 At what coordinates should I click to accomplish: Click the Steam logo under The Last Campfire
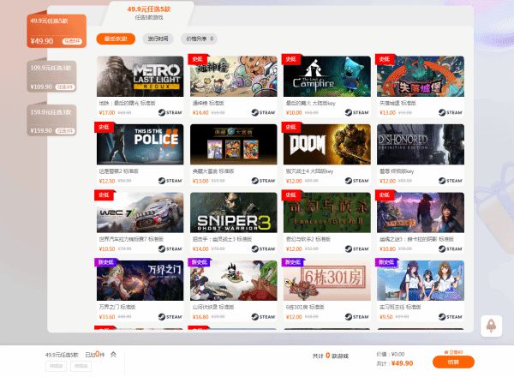click(x=357, y=112)
